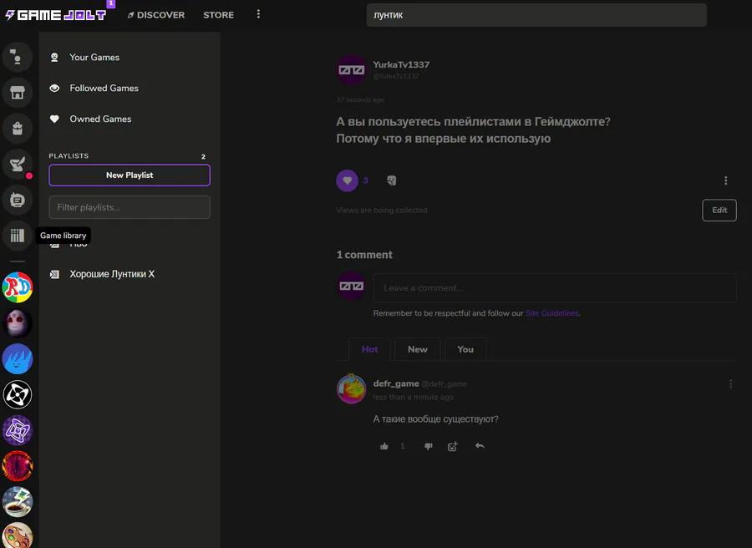Click the New Playlist button
This screenshot has height=548, width=752.
click(130, 175)
